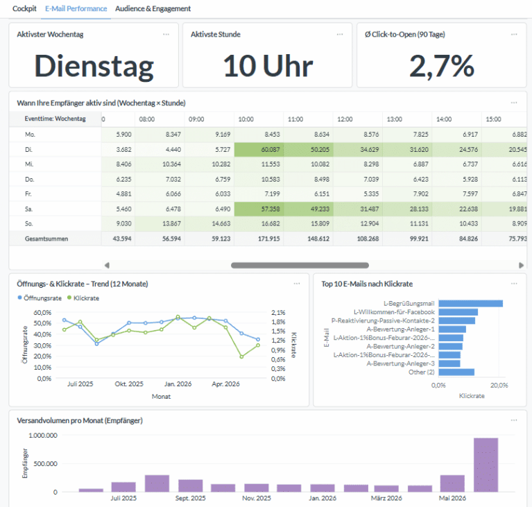
Task: Toggle Klickrate series in chart legend
Action: 83,298
